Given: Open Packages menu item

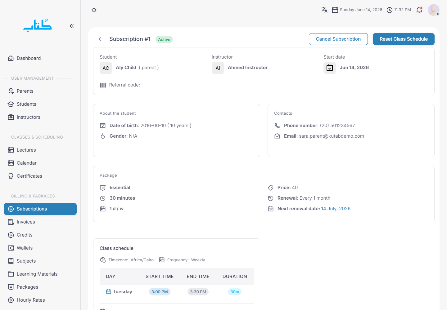Looking at the screenshot, I should (x=40, y=287).
